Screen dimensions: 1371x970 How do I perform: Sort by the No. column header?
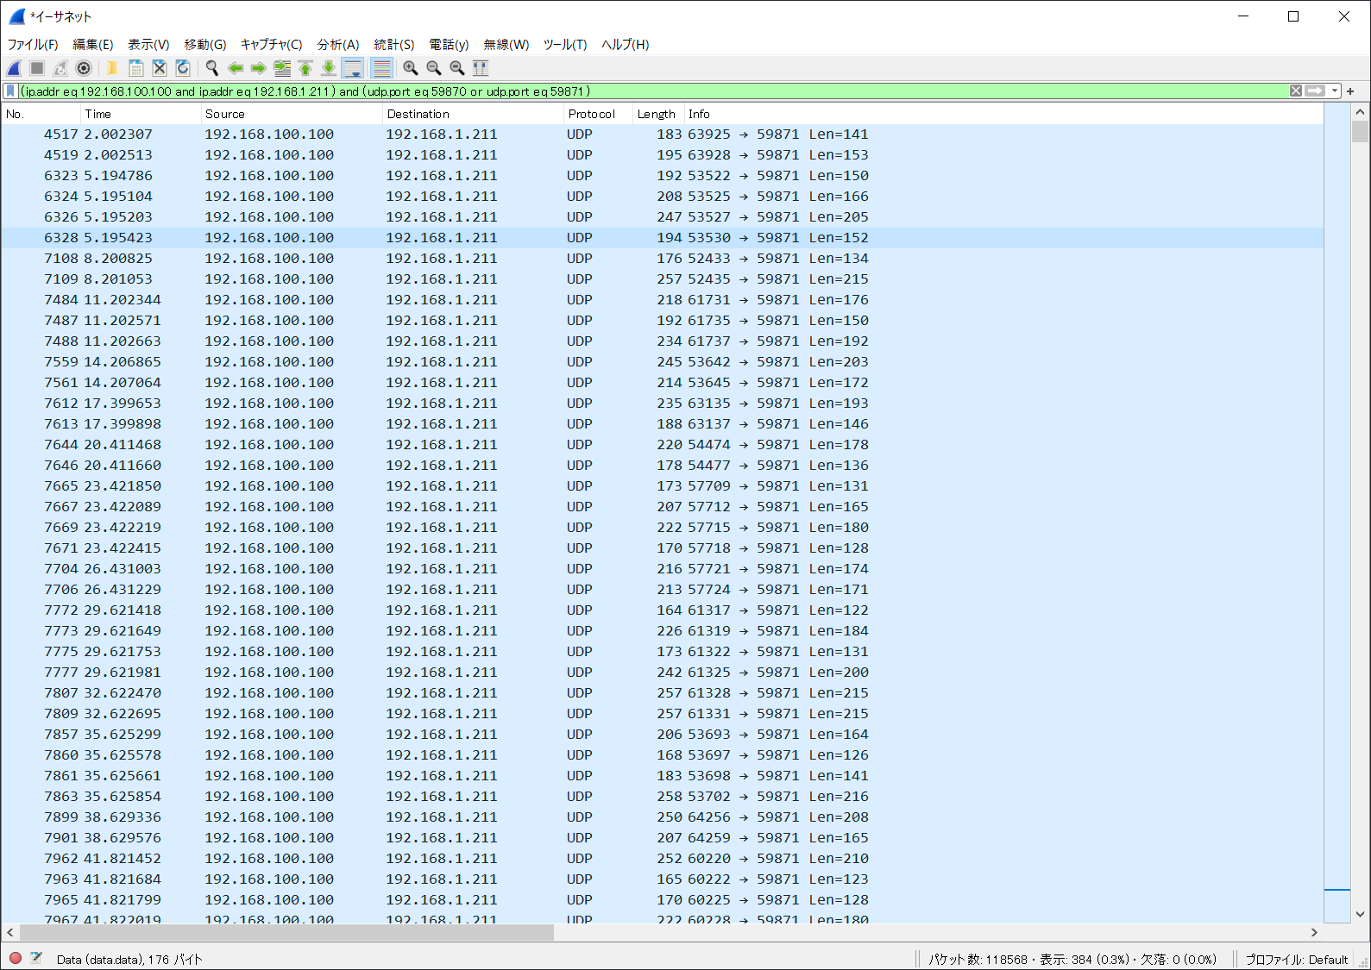(x=41, y=114)
